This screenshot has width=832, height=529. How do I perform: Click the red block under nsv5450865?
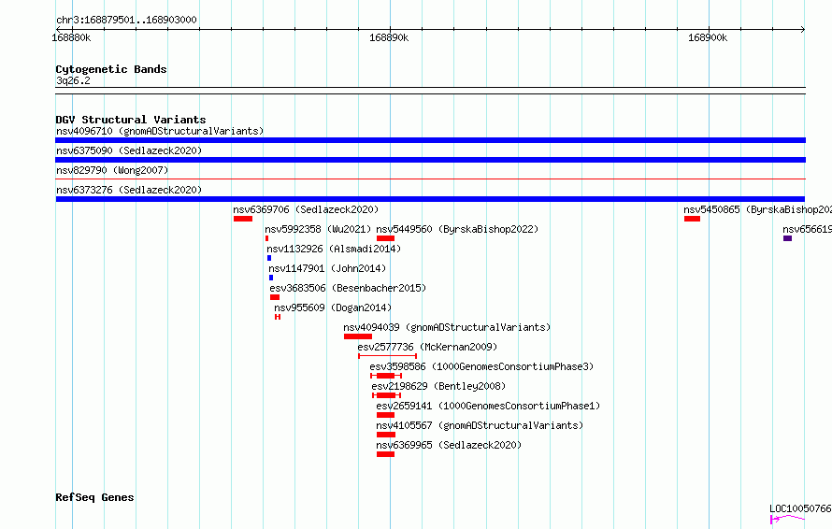tap(692, 219)
